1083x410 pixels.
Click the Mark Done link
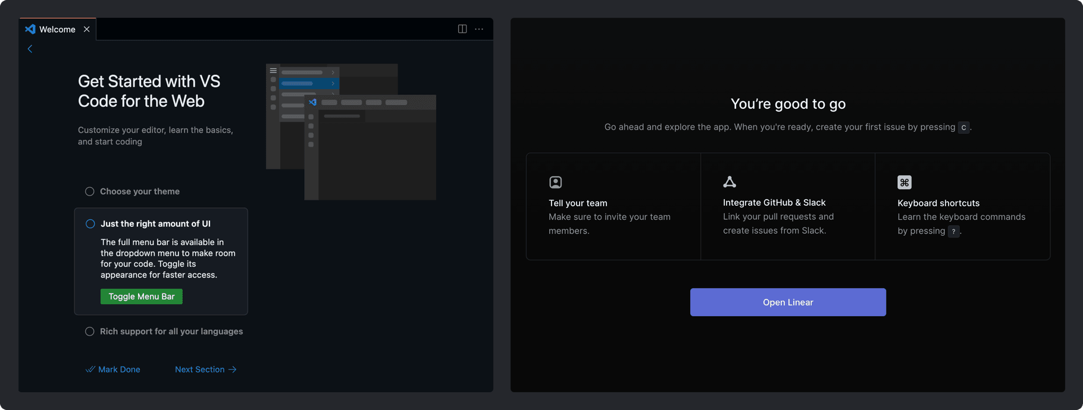[113, 370]
